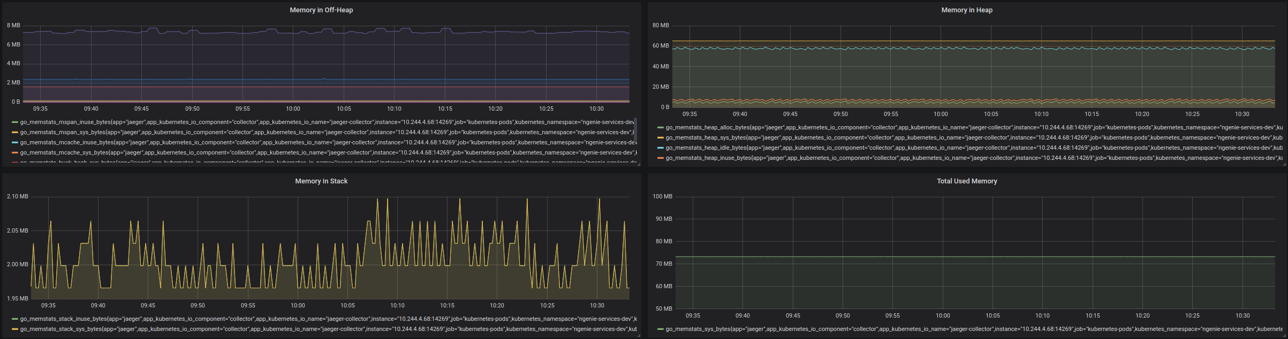The image size is (1288, 339).
Task: Click the Total Used Memory panel resize handle
Action: [x=1284, y=335]
